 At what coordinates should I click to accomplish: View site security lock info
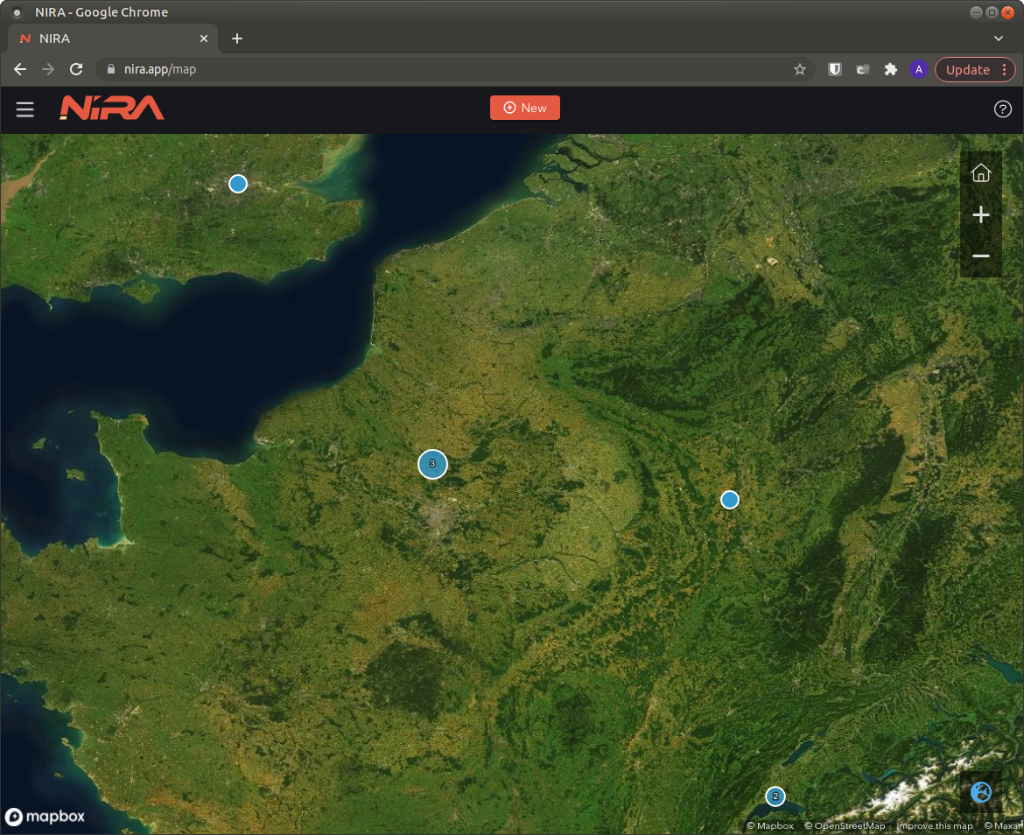click(x=111, y=69)
